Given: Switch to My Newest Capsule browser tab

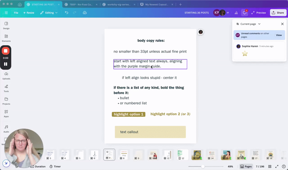Looking at the screenshot, I should pos(157,5).
